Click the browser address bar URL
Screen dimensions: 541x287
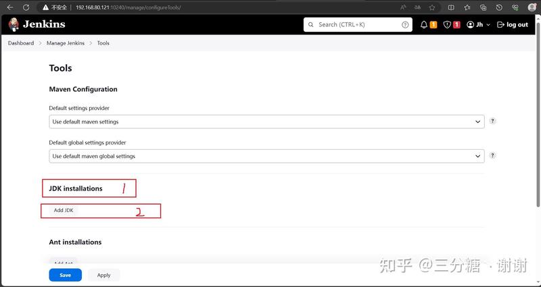[128, 7]
